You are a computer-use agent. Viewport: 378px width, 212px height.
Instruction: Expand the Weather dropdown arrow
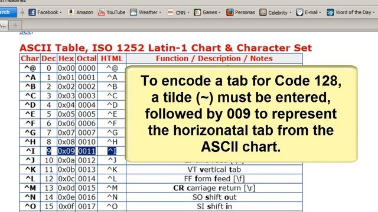(x=160, y=12)
